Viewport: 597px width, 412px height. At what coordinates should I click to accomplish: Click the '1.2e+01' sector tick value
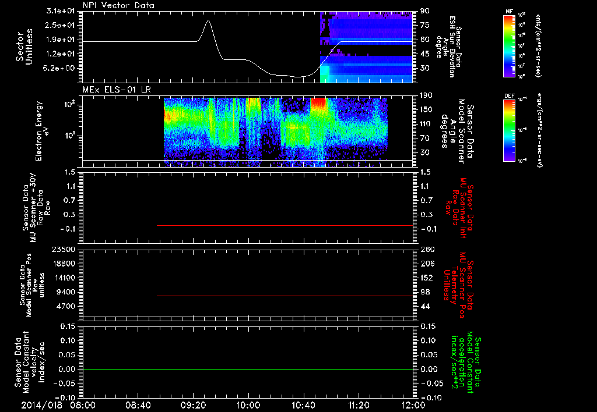(x=61, y=54)
